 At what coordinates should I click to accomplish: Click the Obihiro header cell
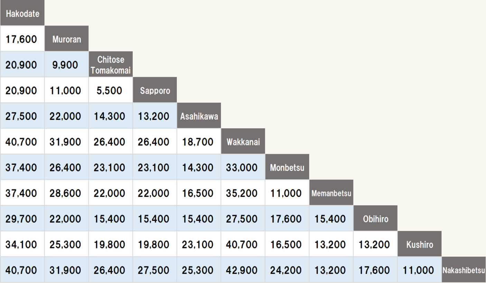(375, 219)
